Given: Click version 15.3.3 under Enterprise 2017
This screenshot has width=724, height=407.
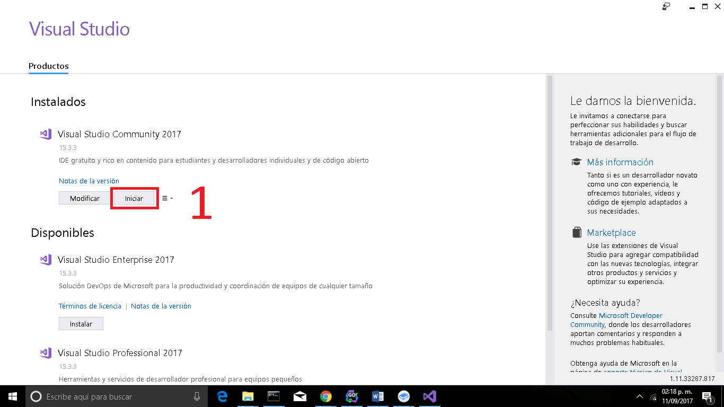Looking at the screenshot, I should pos(68,273).
